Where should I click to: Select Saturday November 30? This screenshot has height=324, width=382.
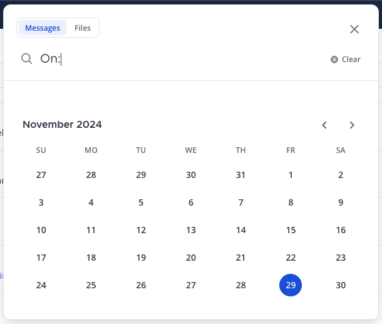[341, 285]
